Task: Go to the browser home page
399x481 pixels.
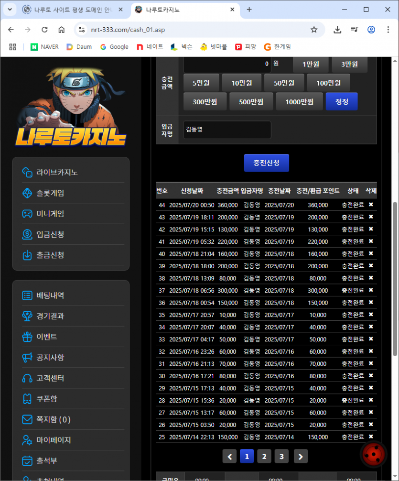Action: pos(61,30)
